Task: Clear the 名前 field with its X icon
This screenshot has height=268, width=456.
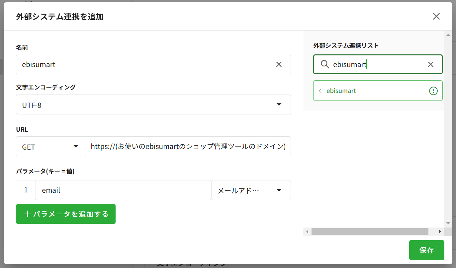Action: pos(279,64)
